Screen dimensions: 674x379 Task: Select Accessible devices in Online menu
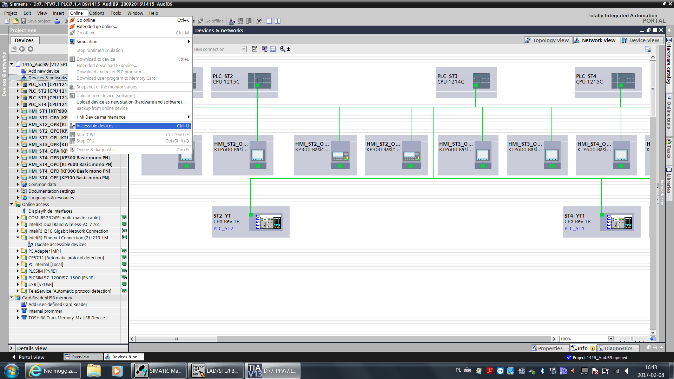click(x=130, y=126)
